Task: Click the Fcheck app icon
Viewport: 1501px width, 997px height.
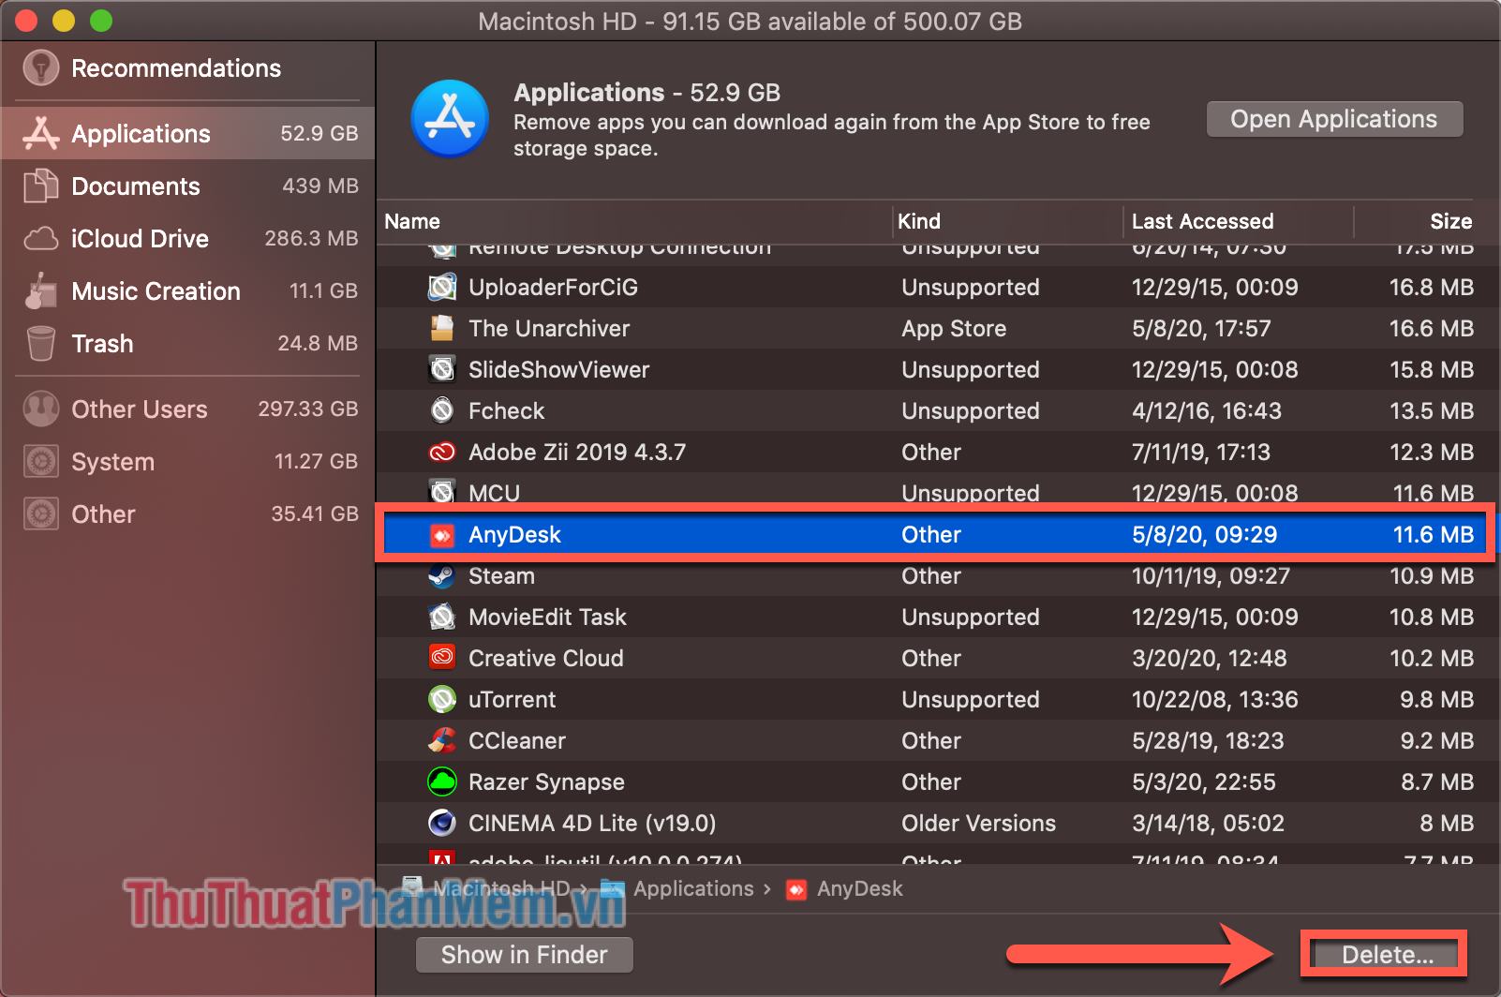Action: coord(442,410)
